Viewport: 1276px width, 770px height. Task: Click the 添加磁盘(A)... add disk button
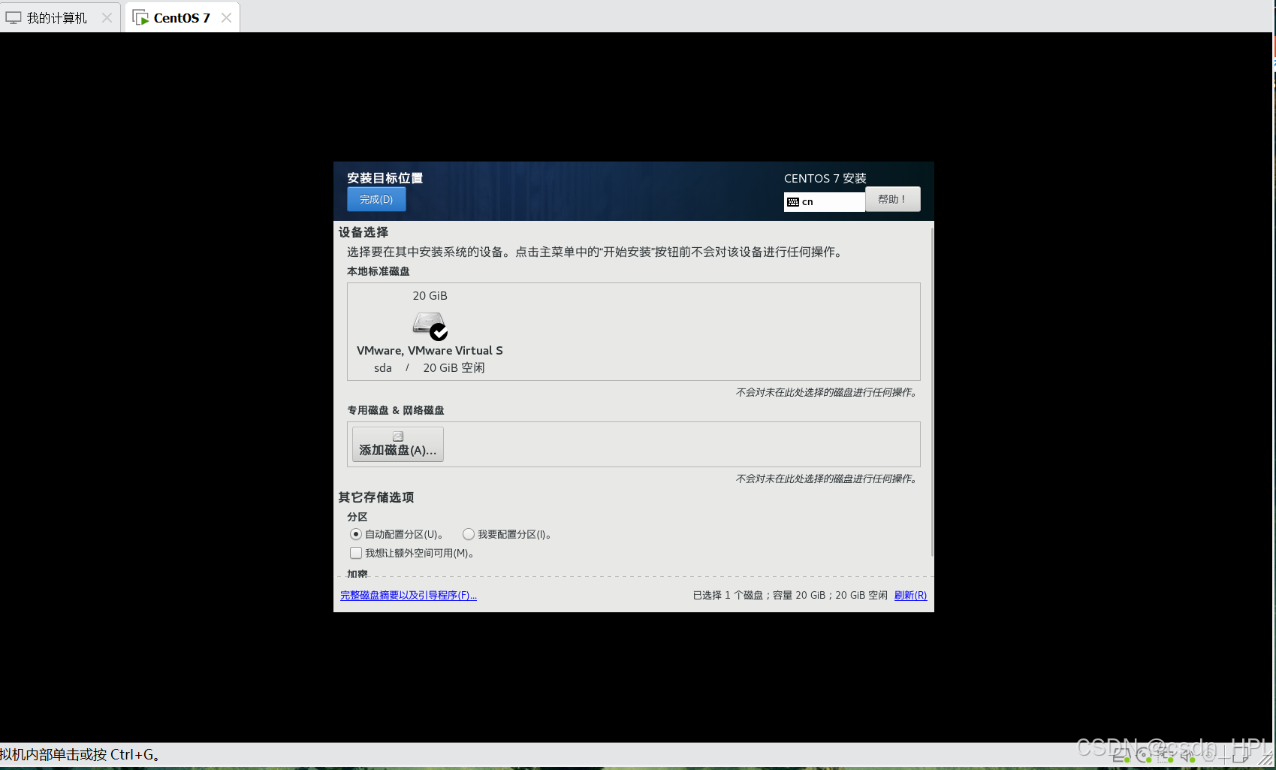(x=398, y=444)
